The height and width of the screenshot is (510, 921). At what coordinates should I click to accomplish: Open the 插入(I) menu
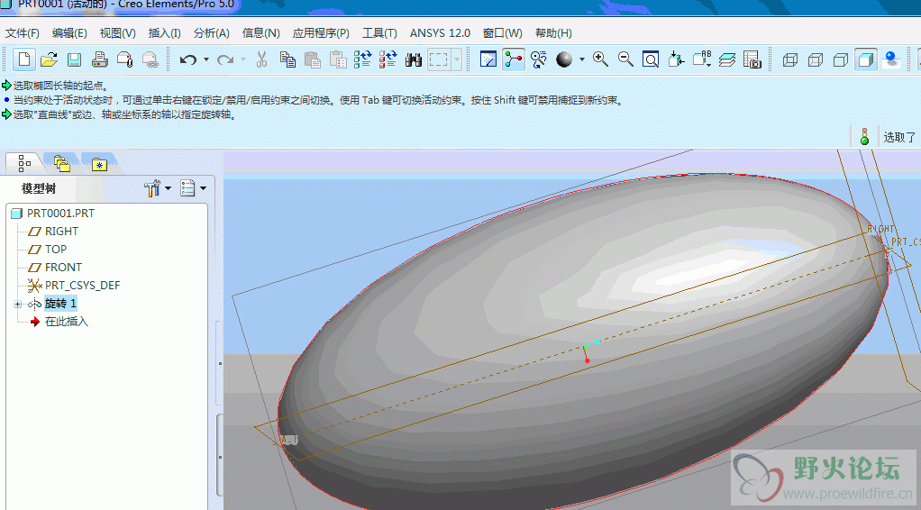[x=164, y=33]
